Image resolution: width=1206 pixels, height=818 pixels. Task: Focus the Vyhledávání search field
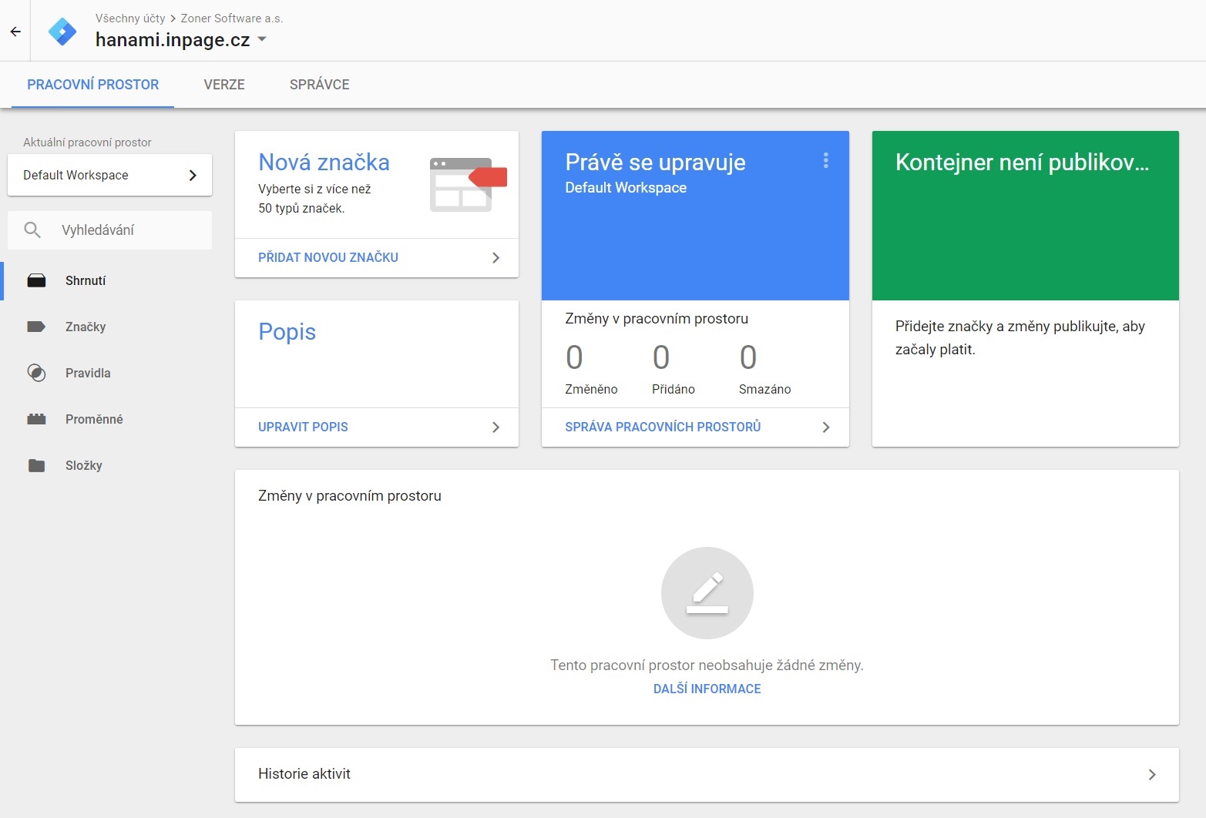coord(109,230)
